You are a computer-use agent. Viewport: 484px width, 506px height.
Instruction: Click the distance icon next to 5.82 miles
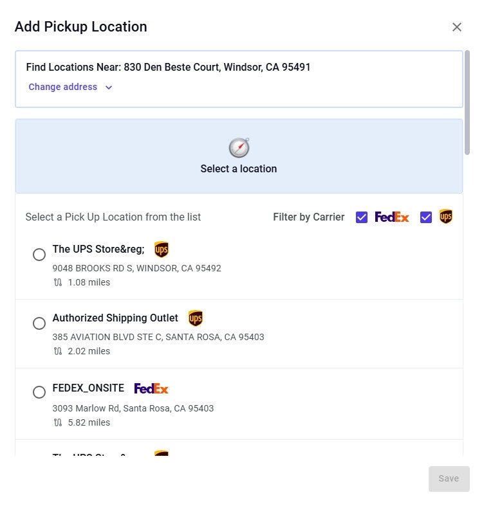pyautogui.click(x=58, y=422)
